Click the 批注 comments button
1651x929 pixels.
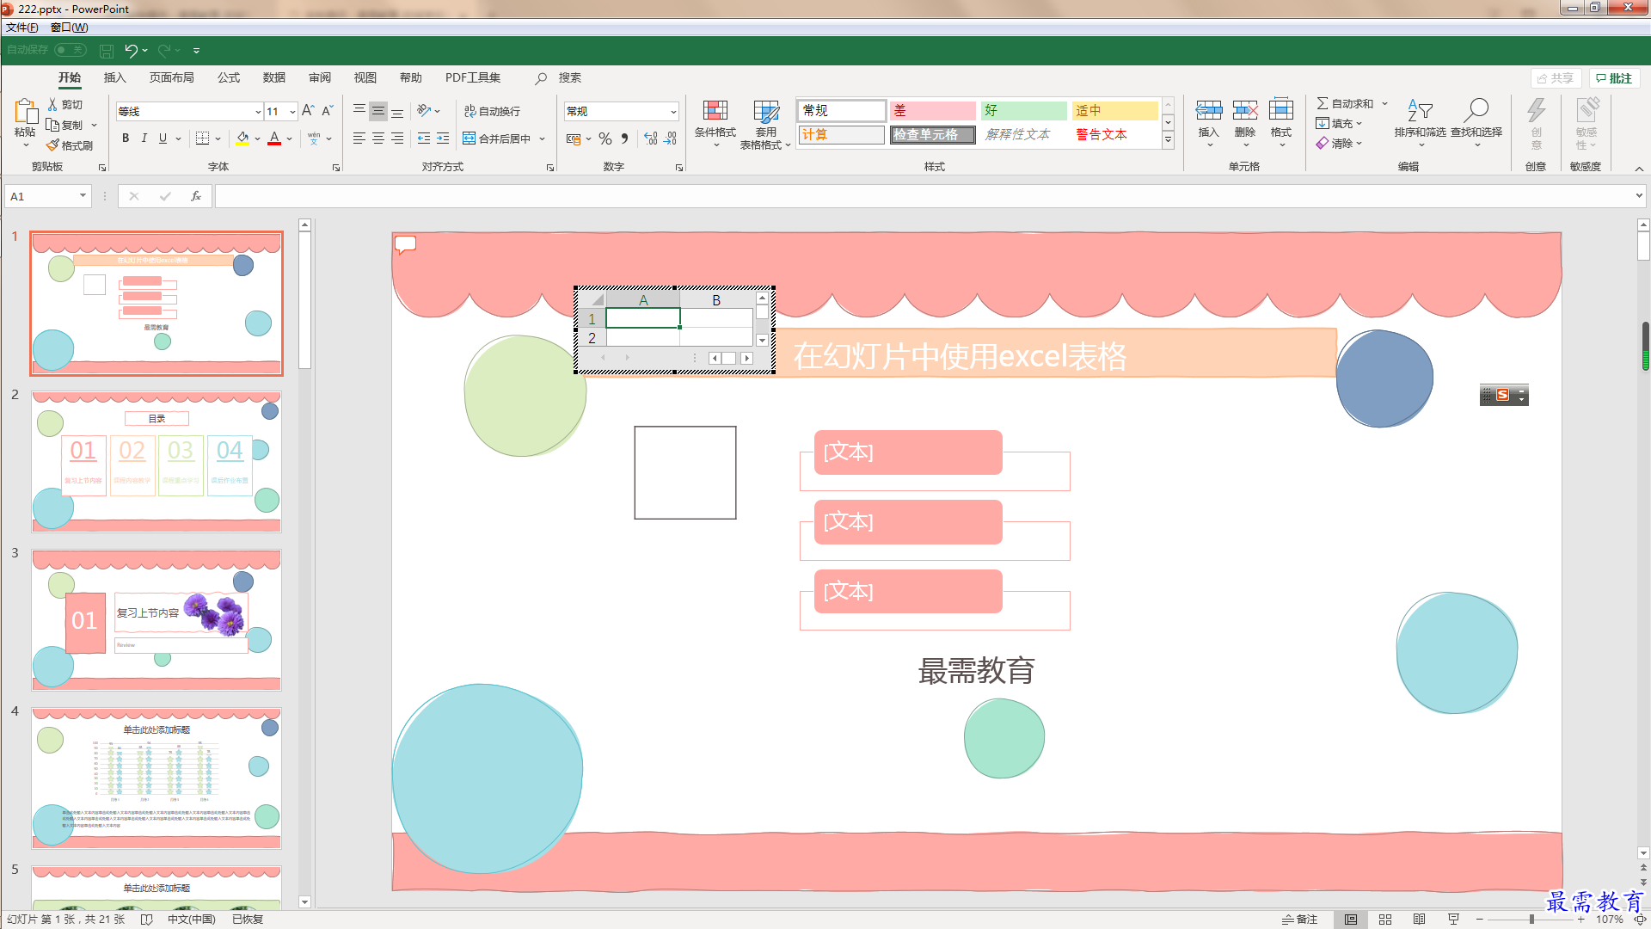pos(1614,78)
